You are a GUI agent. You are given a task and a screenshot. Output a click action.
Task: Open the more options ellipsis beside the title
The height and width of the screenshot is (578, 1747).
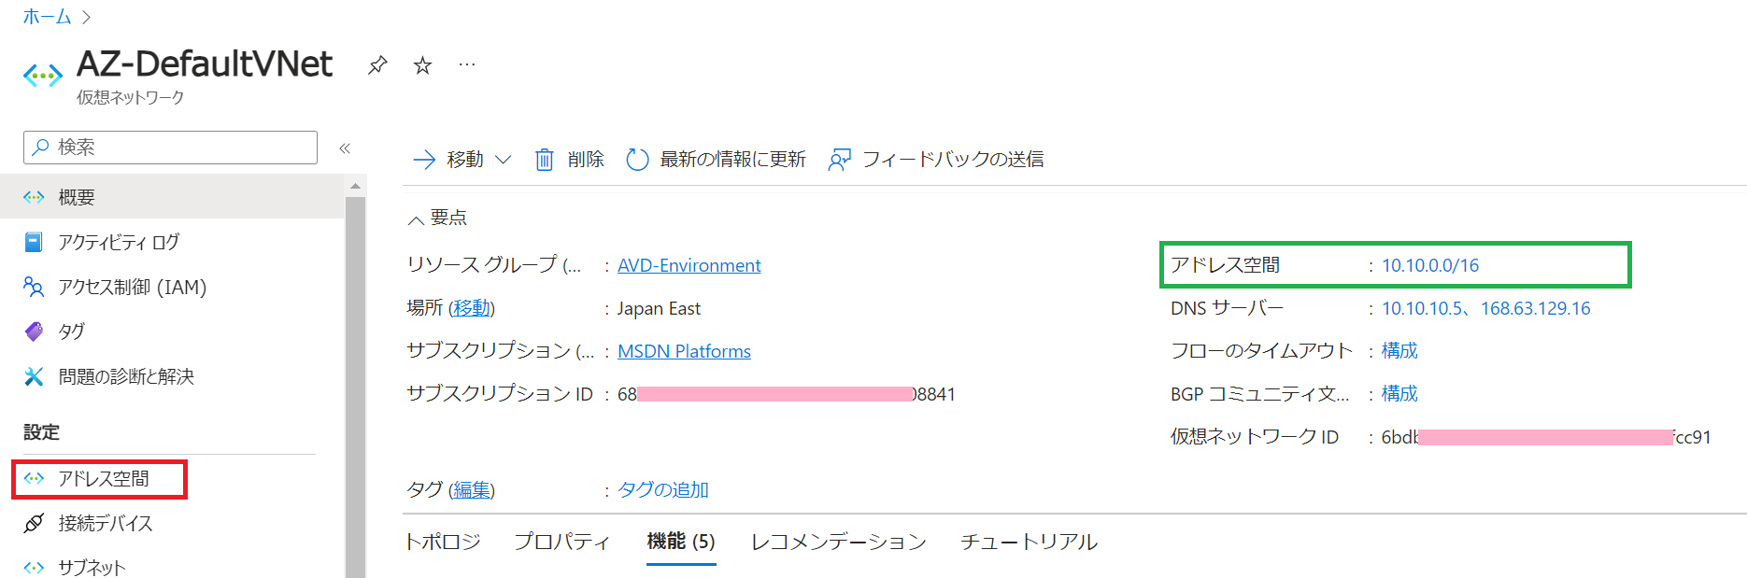(467, 64)
